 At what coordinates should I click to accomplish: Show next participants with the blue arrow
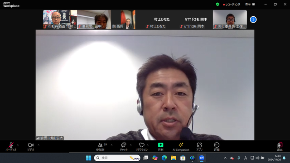point(253,19)
